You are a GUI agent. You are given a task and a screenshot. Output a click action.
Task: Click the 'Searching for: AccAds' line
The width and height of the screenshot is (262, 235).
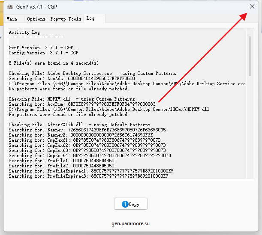pyautogui.click(x=72, y=78)
